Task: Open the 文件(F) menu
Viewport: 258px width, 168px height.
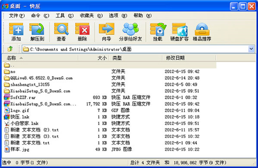Action: coord(17,15)
